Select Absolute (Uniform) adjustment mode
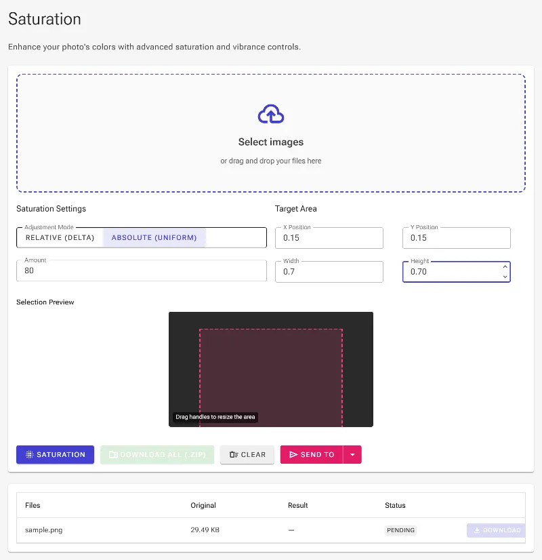The width and height of the screenshot is (542, 560). 154,237
